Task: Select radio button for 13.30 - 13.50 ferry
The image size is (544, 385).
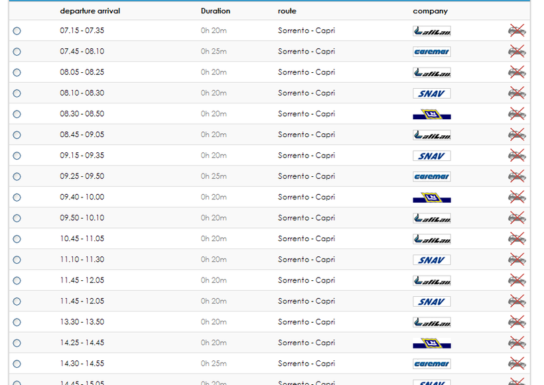Action: point(17,323)
